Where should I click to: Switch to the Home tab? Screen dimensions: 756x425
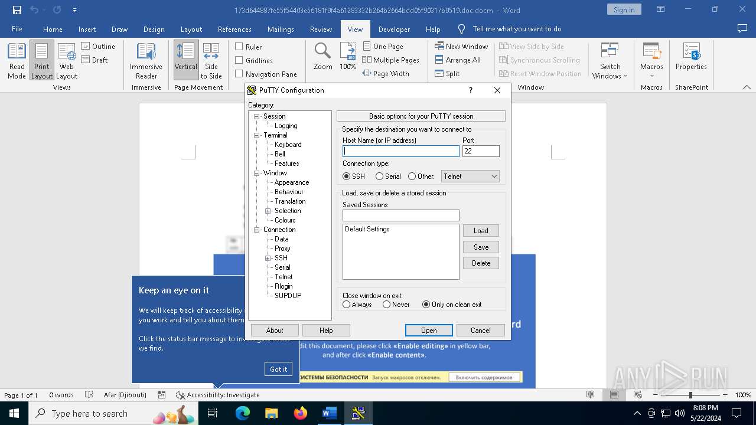click(53, 29)
